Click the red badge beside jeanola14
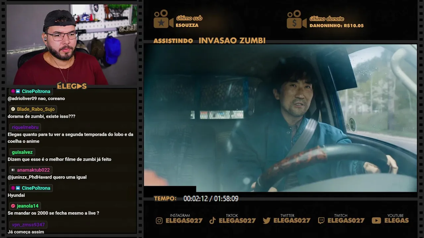 point(13,206)
